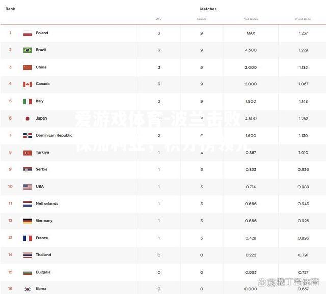326x294 pixels.
Task: Click the Rank header label
Action: 10,9
